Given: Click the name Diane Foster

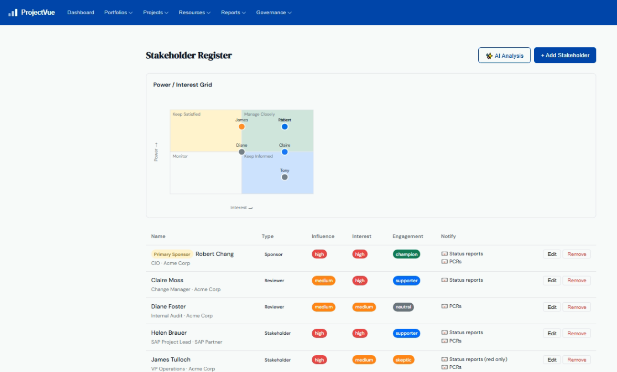Looking at the screenshot, I should tap(168, 306).
